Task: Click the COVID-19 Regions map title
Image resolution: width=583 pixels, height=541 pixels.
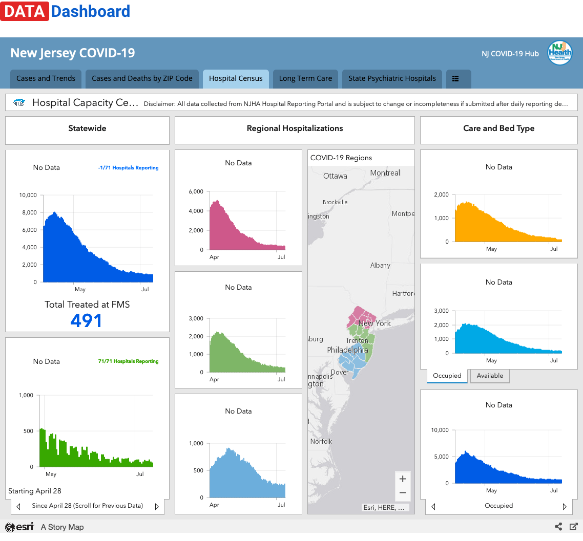Action: pyautogui.click(x=341, y=158)
